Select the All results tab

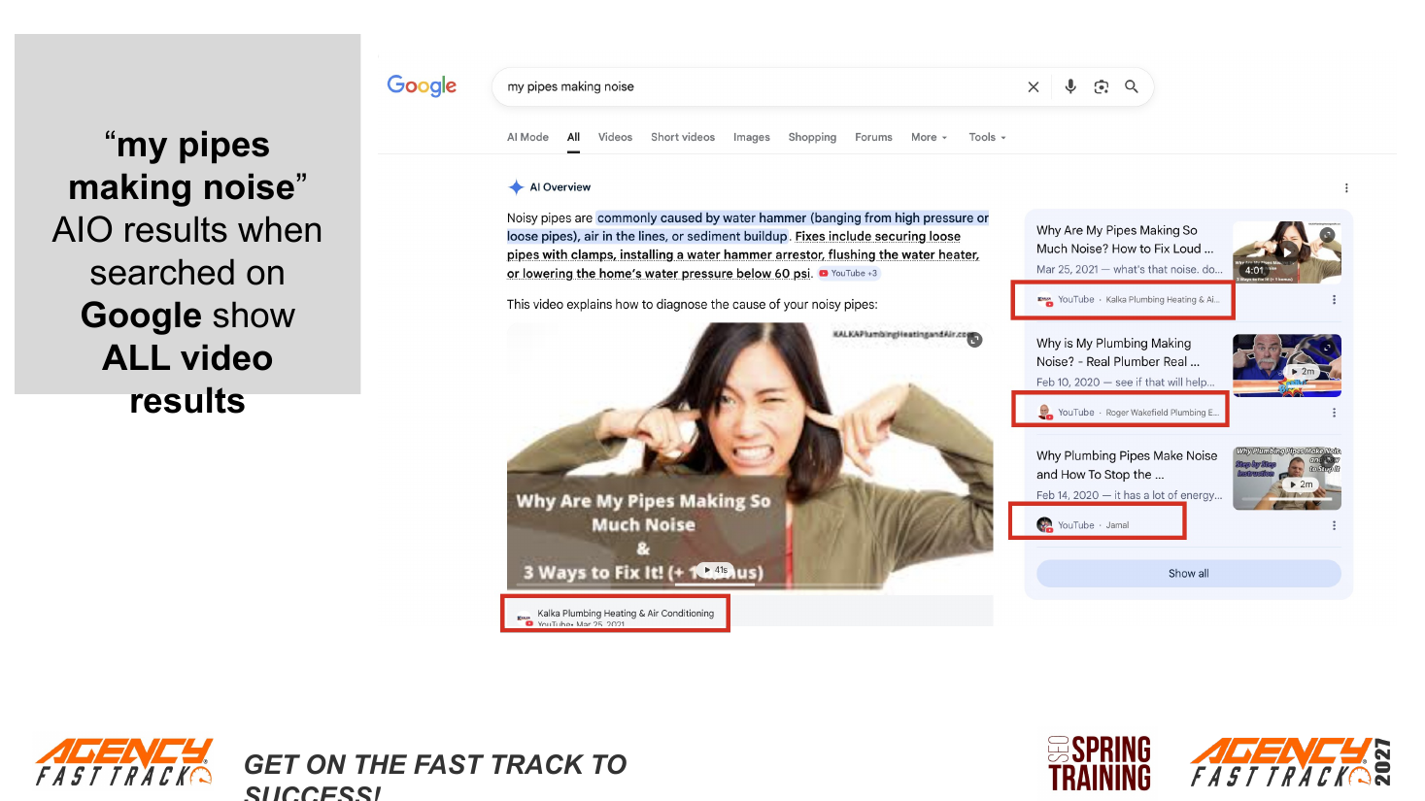tap(574, 137)
